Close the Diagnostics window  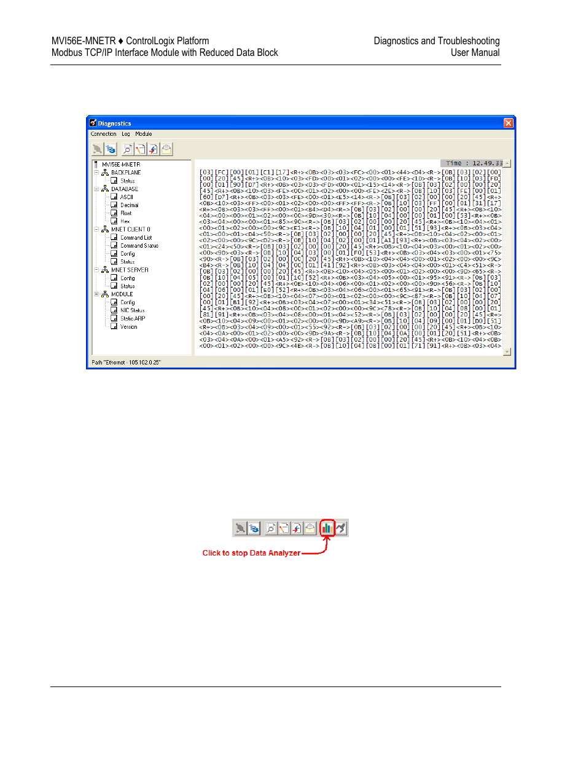pyautogui.click(x=508, y=123)
